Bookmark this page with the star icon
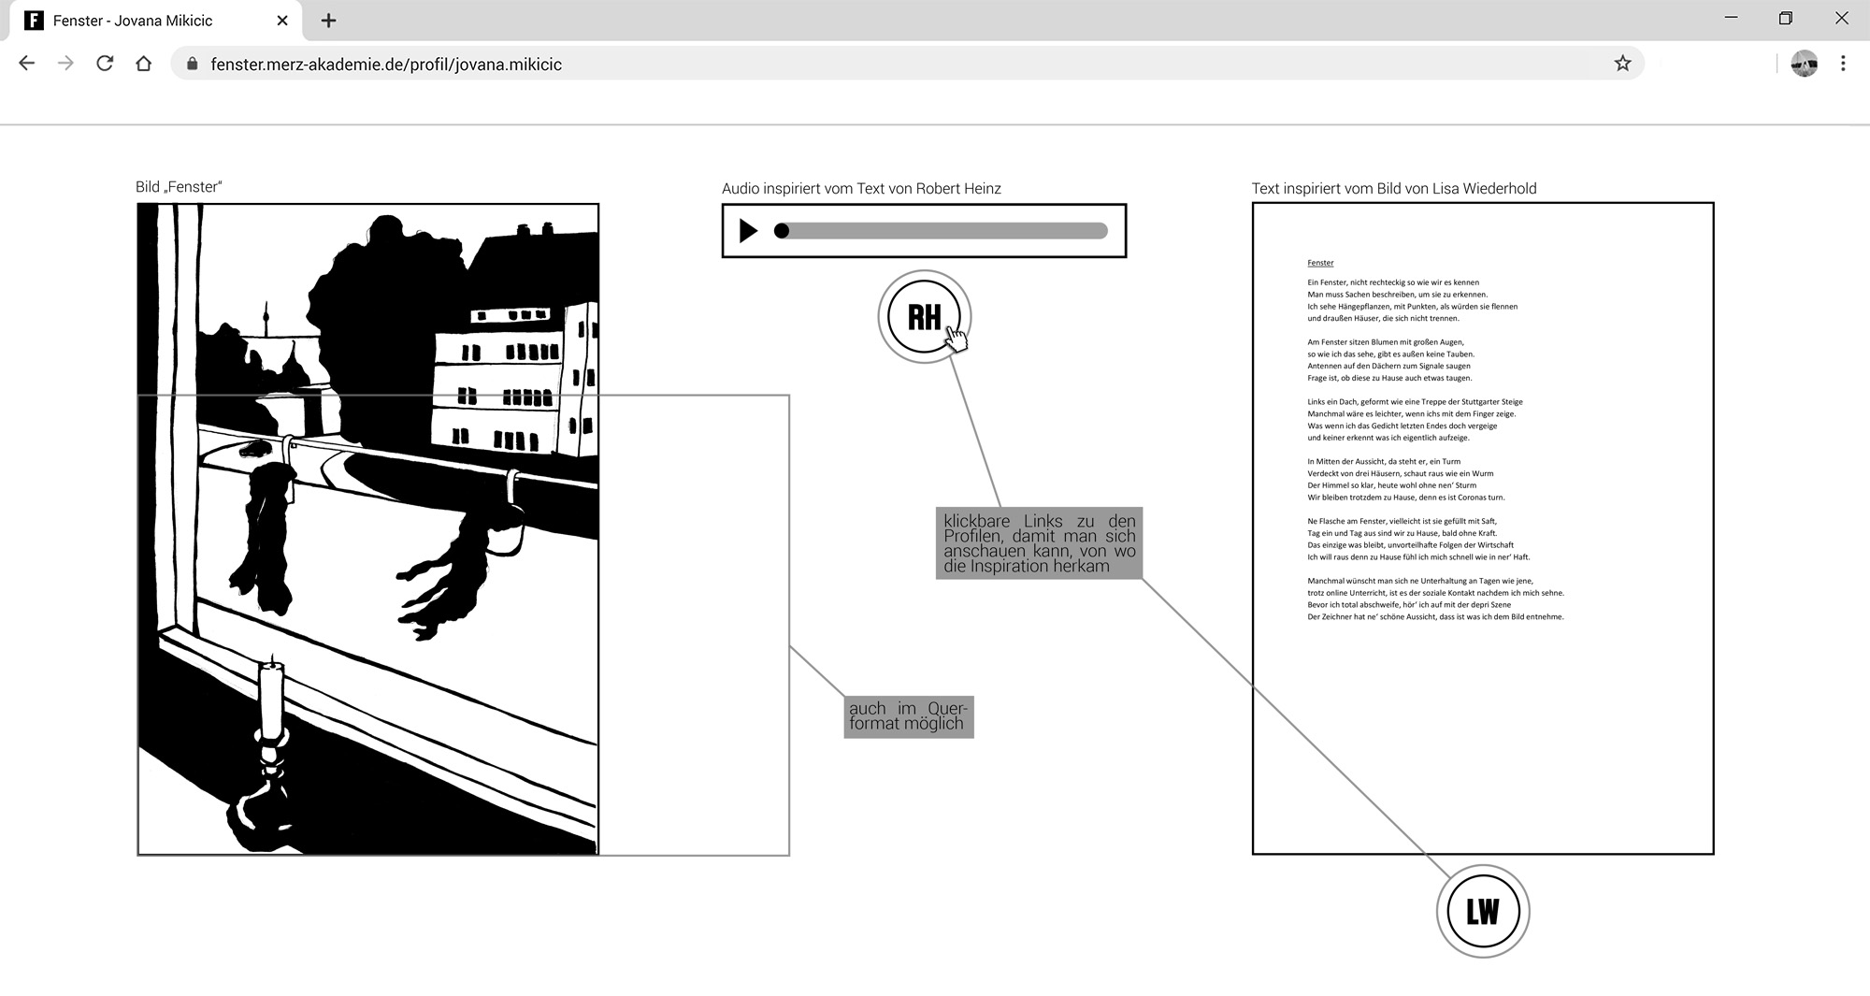Image resolution: width=1870 pixels, height=996 pixels. coord(1622,64)
